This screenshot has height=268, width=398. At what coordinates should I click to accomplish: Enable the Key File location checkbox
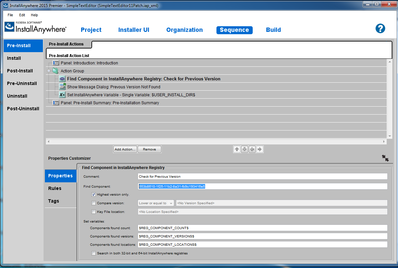click(93, 212)
